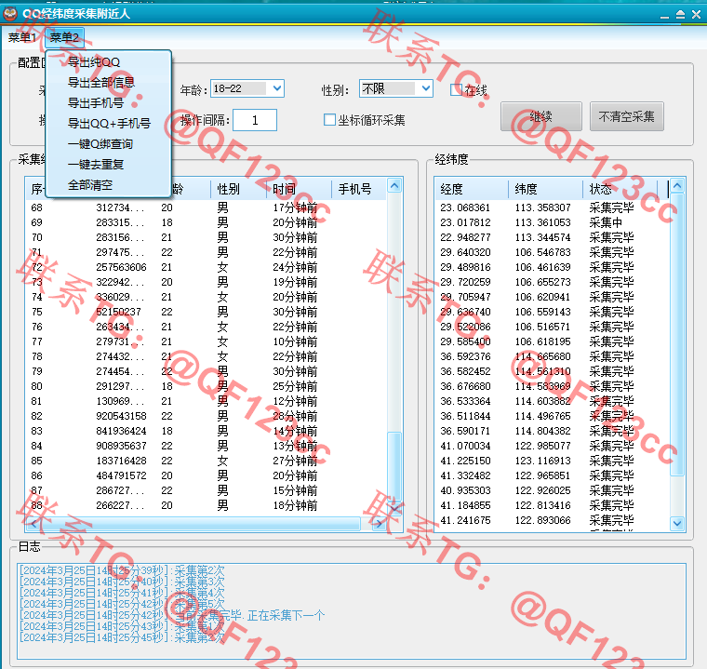
Task: Click up arrow of results list scrollbar
Action: 394,185
